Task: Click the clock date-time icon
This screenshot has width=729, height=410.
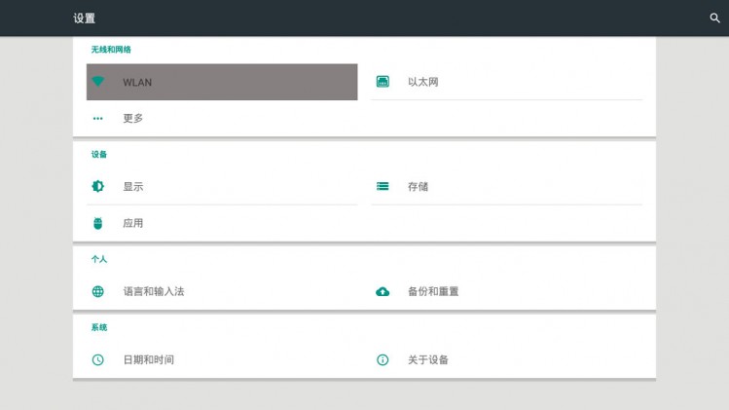Action: [97, 359]
